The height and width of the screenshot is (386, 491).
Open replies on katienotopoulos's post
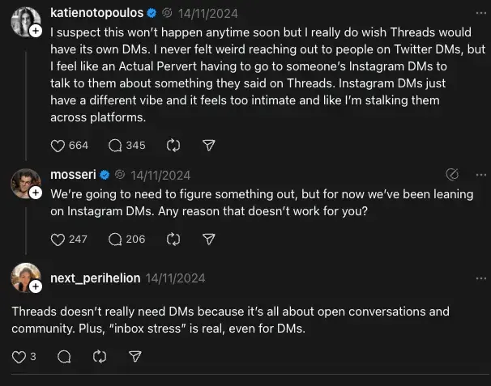pyautogui.click(x=114, y=146)
